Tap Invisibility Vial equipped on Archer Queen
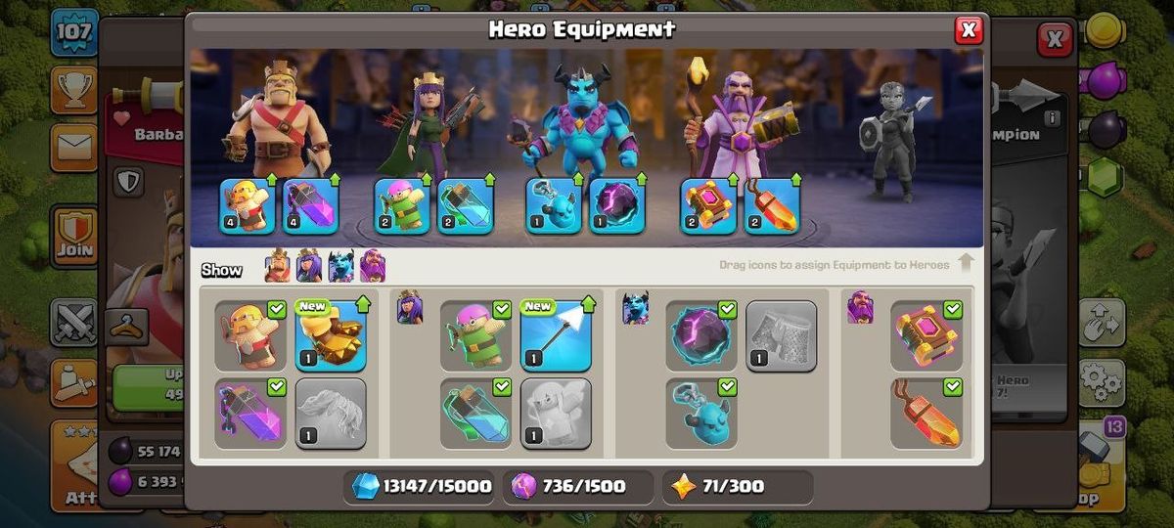The image size is (1174, 528). [466, 206]
